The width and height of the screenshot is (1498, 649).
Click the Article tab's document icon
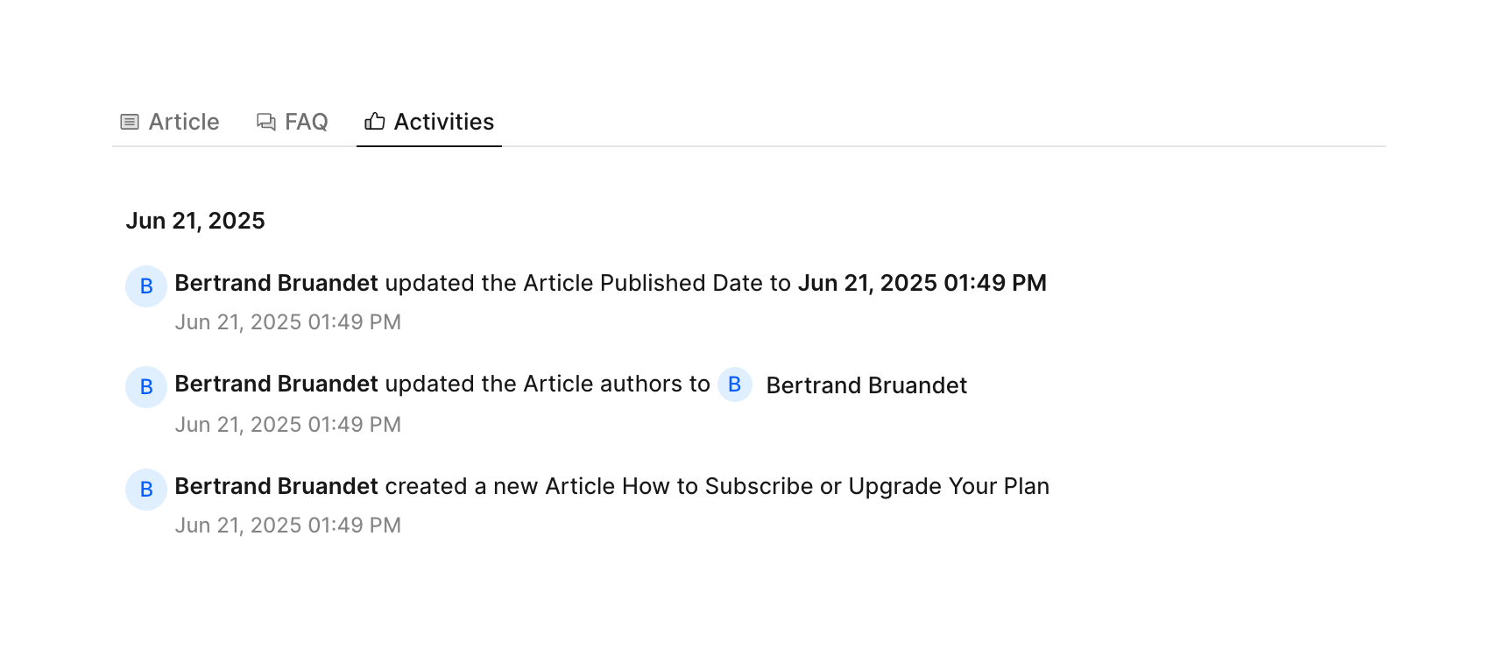pyautogui.click(x=130, y=122)
